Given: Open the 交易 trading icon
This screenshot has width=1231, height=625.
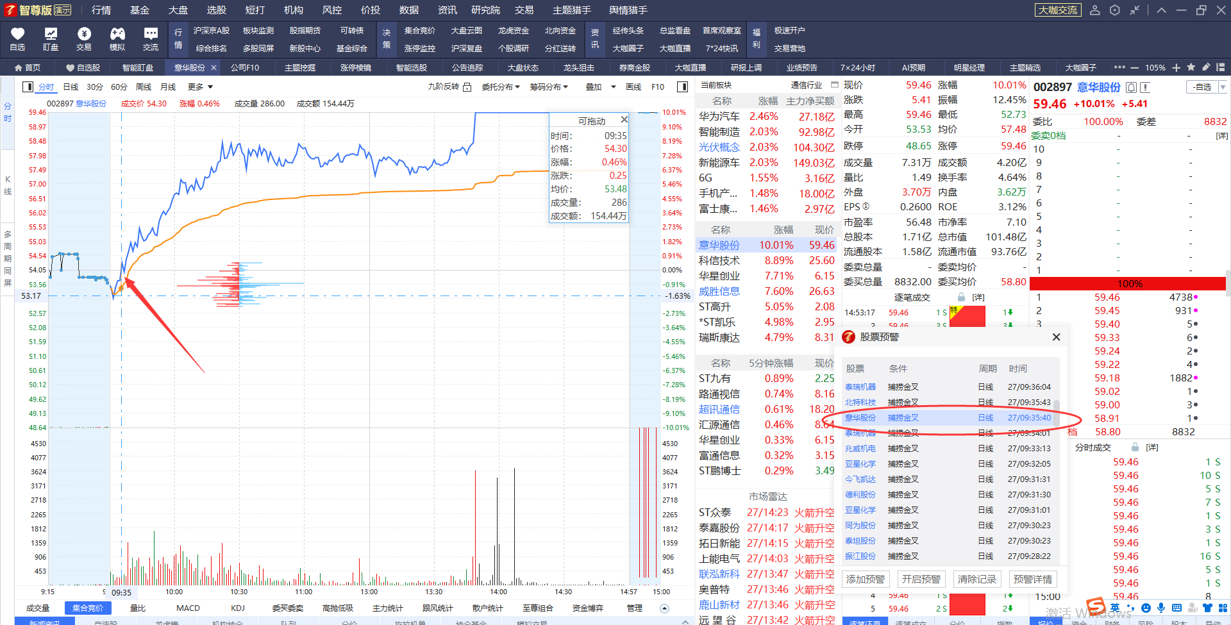Looking at the screenshot, I should click(x=84, y=34).
